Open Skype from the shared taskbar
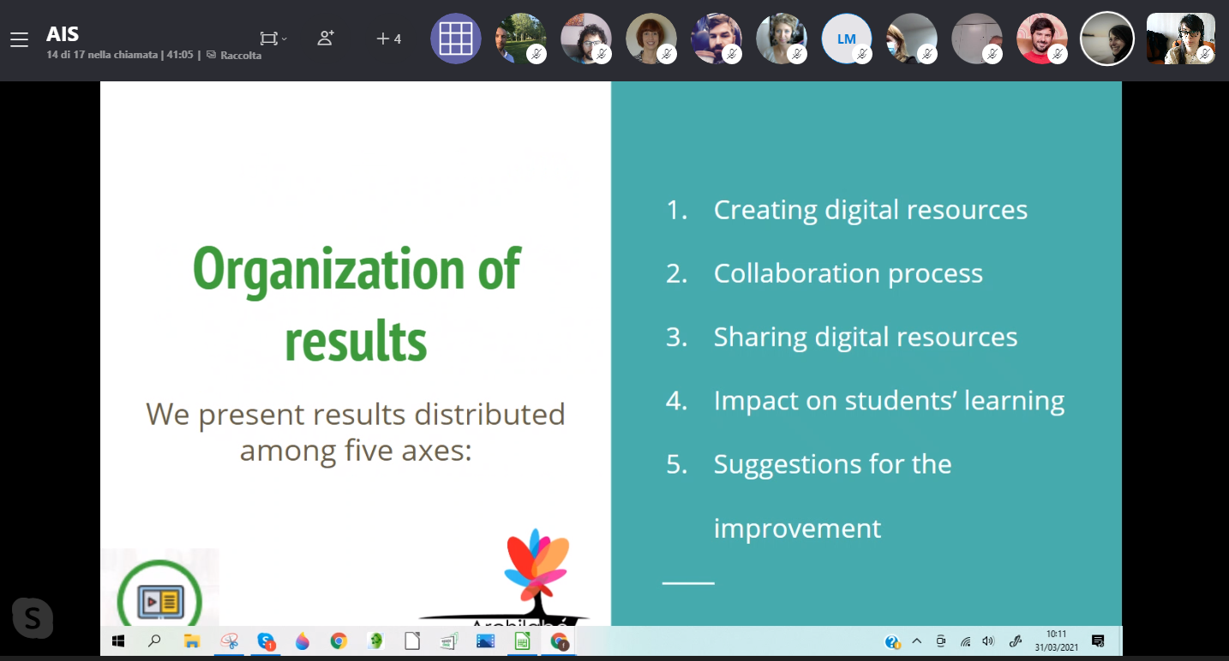This screenshot has width=1229, height=661. tap(267, 640)
